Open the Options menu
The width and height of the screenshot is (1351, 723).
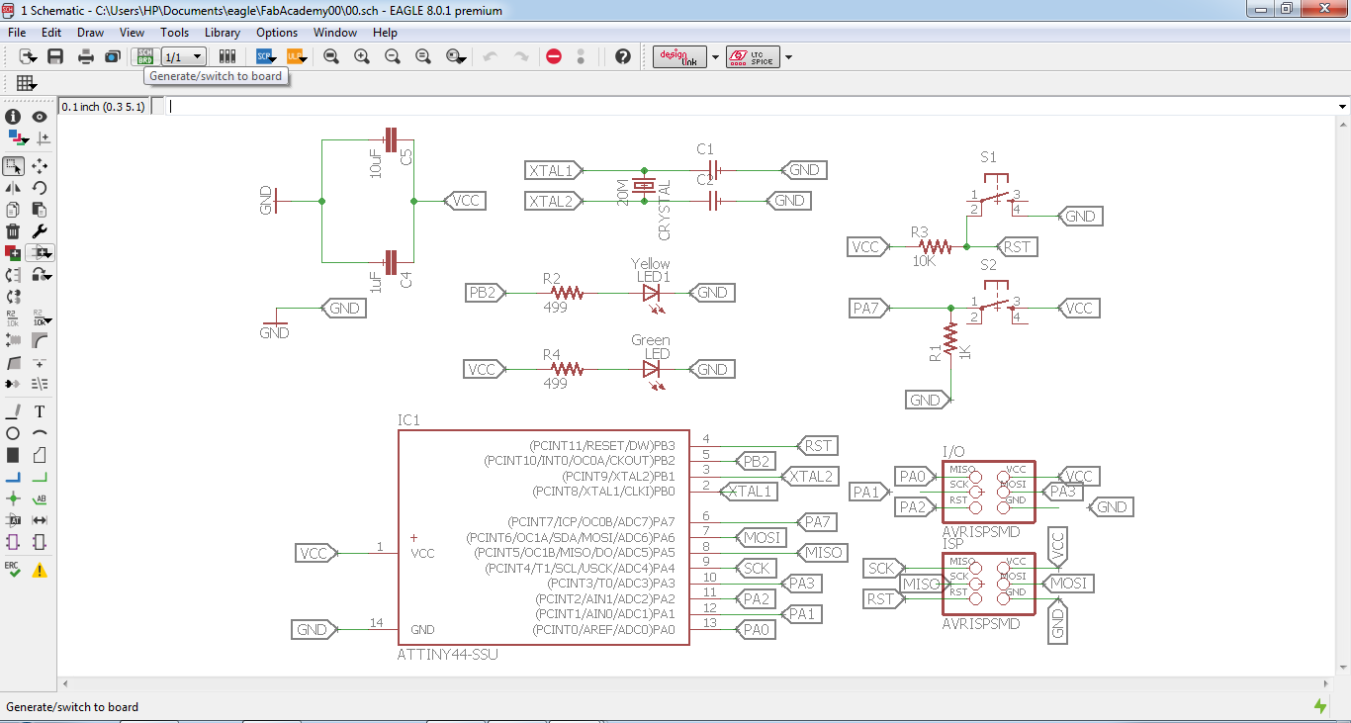pyautogui.click(x=277, y=33)
